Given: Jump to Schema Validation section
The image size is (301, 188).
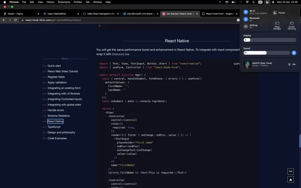Looking at the screenshot, I should pyautogui.click(x=59, y=116).
